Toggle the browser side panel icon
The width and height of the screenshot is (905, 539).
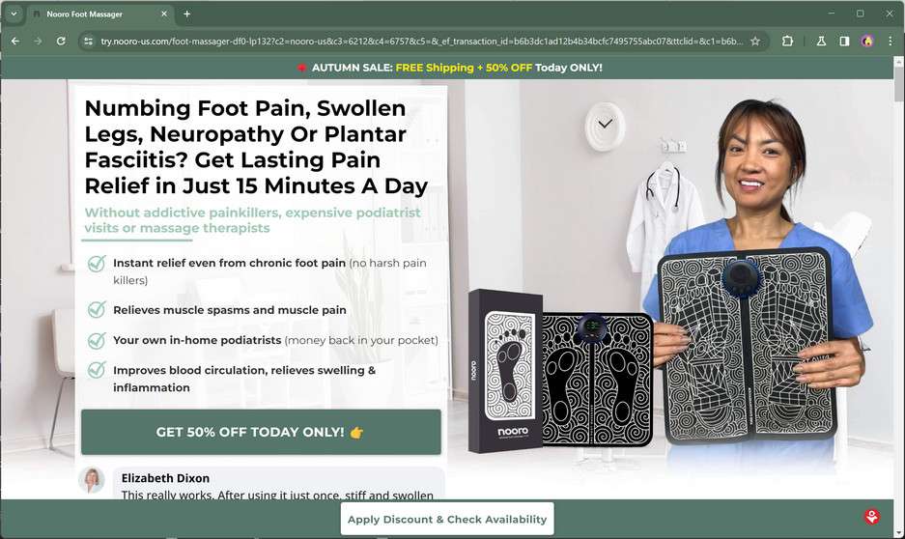click(844, 41)
